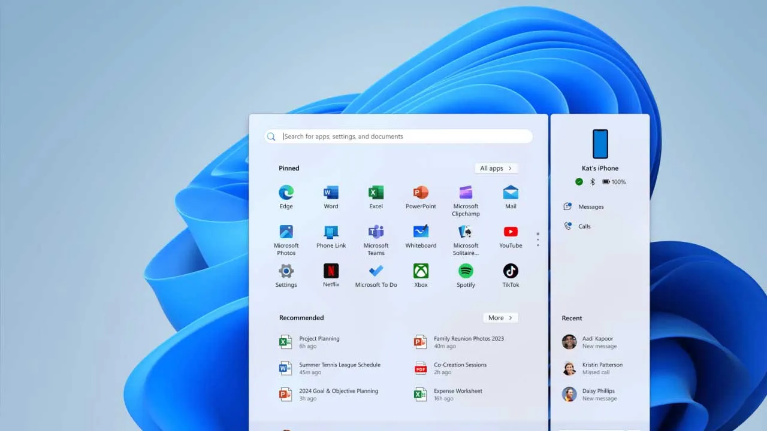Open Calls in phone panel
Viewport: 767px width, 431px height.
pos(578,226)
